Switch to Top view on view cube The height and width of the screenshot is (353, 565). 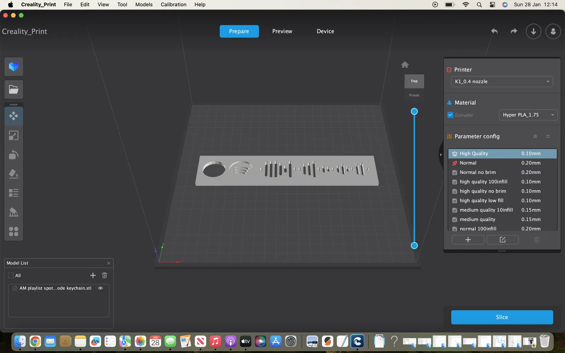click(414, 81)
